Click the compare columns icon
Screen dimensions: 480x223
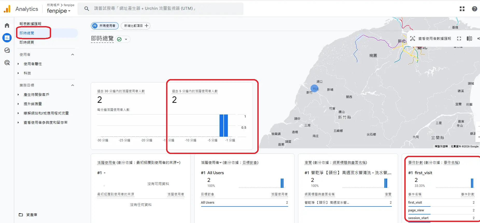[x=469, y=39]
